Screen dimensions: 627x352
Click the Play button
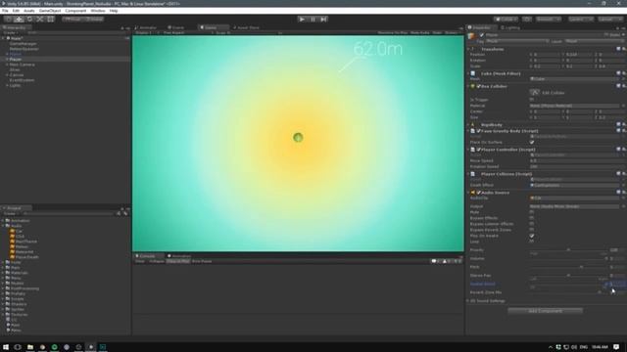(303, 20)
